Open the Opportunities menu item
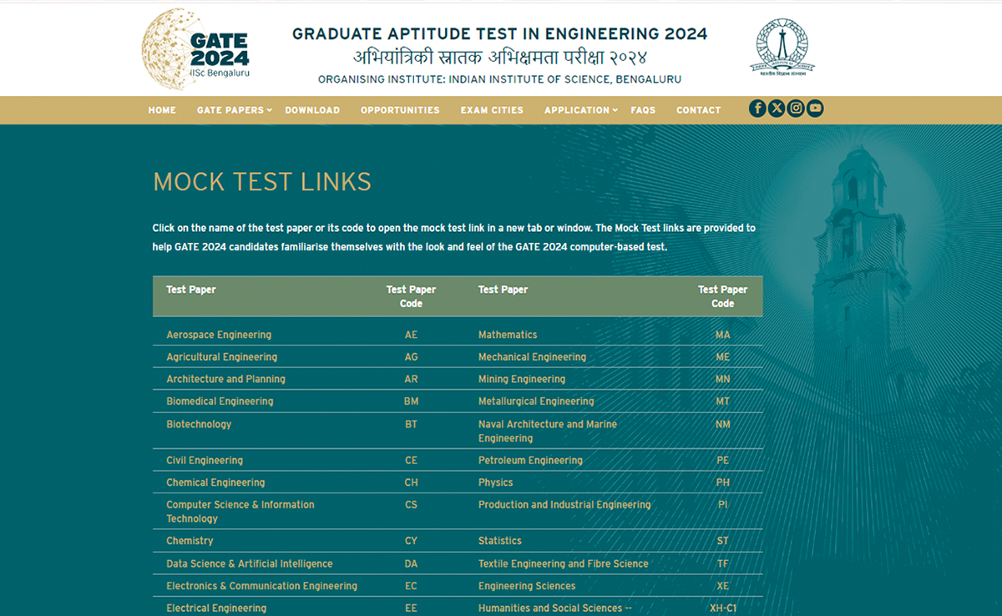 (x=400, y=110)
